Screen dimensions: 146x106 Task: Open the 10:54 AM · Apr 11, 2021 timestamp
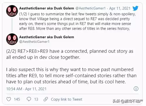pos(26,89)
